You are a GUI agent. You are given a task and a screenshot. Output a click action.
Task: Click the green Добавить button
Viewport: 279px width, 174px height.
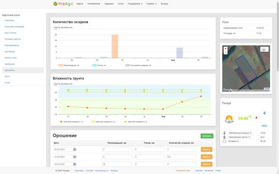(207, 136)
